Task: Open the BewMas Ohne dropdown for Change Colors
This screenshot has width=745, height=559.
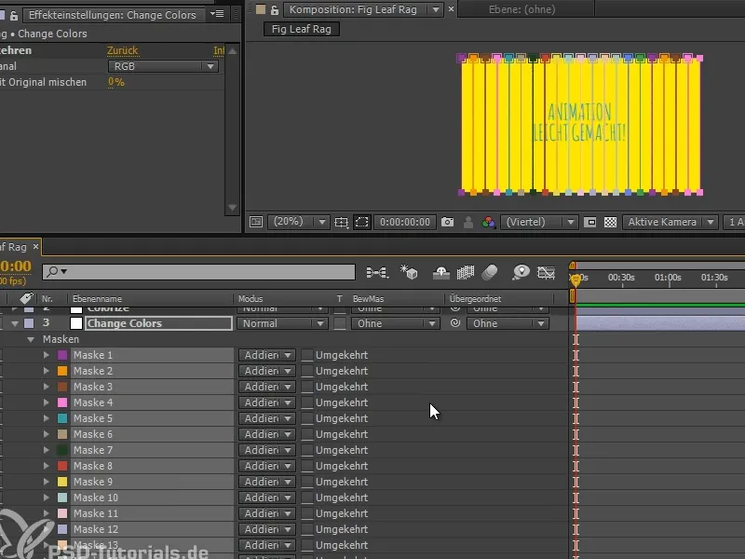Action: pyautogui.click(x=395, y=323)
